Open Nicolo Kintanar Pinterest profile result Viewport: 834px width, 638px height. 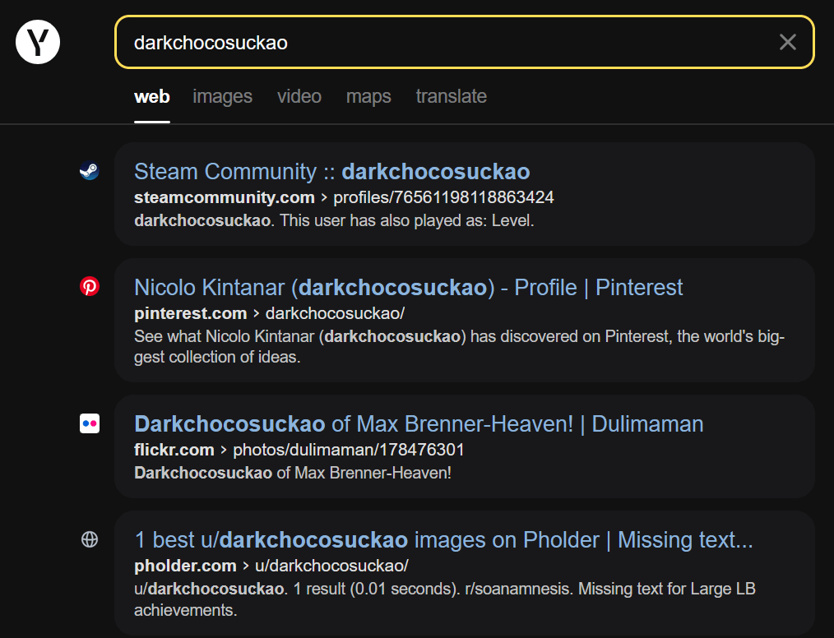click(408, 287)
